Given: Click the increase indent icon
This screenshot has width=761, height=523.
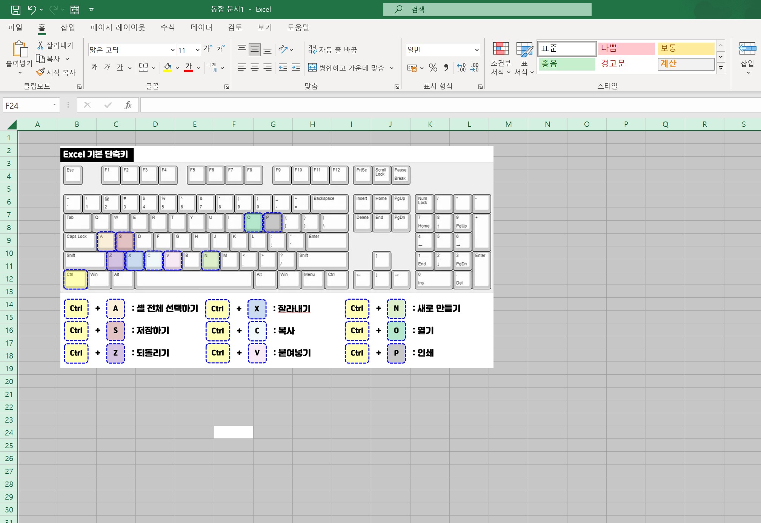Looking at the screenshot, I should click(x=296, y=68).
